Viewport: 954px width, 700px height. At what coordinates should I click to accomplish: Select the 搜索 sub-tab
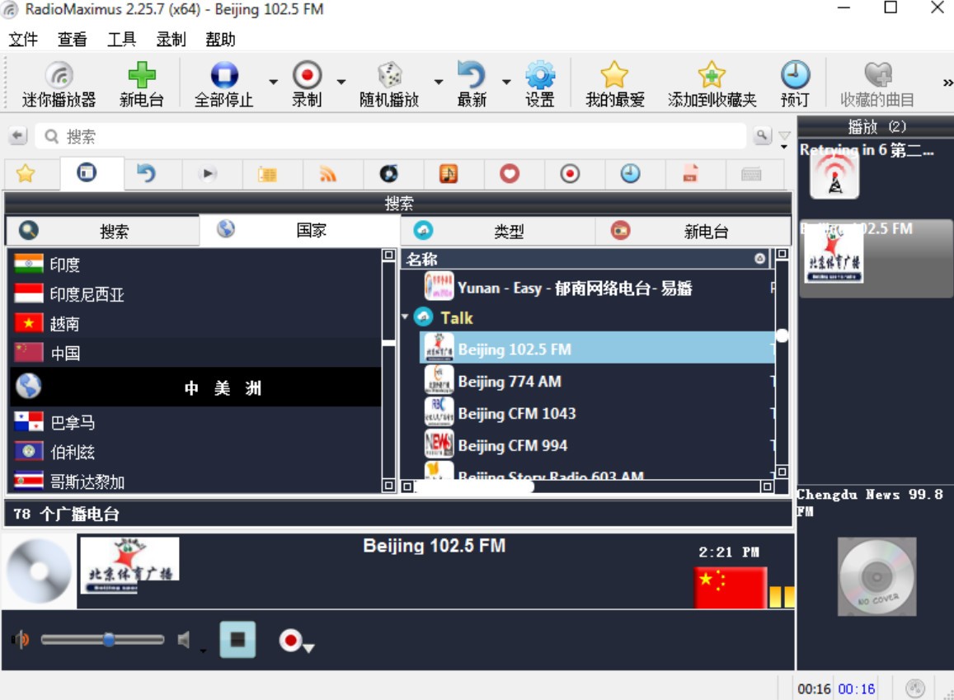click(103, 231)
